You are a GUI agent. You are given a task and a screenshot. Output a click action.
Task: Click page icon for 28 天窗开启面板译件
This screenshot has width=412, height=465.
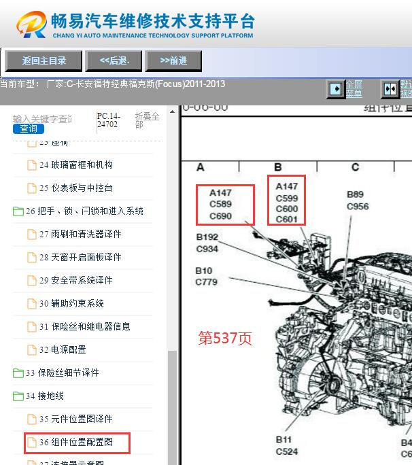point(32,258)
